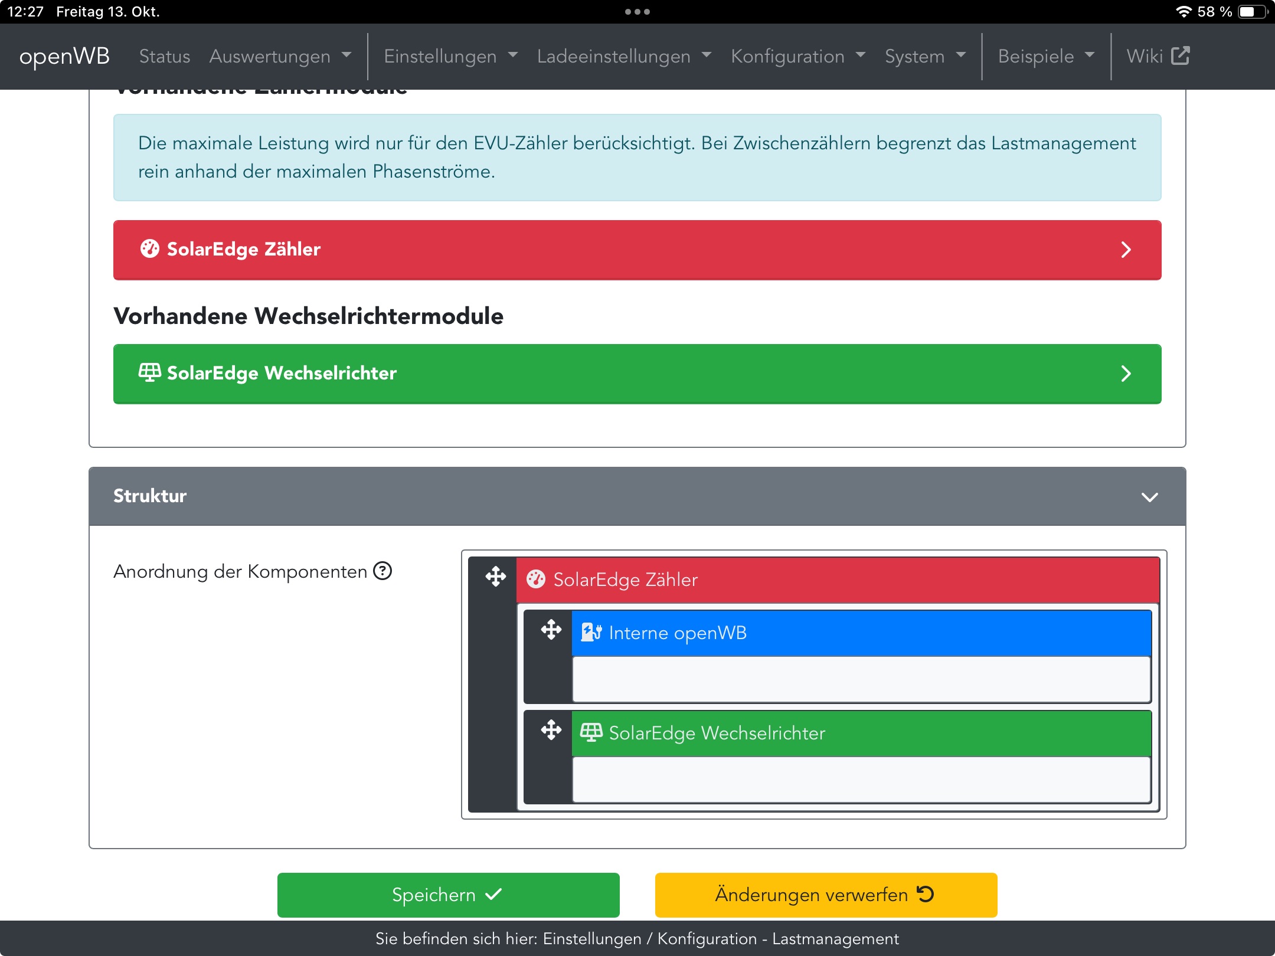Click gauge icon on red SolarEdge Zähler bar
Screen dimensions: 1275x956
[x=149, y=248]
